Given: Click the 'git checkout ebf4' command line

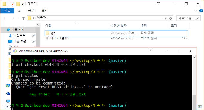Looking at the screenshot, I should tap(48, 64).
